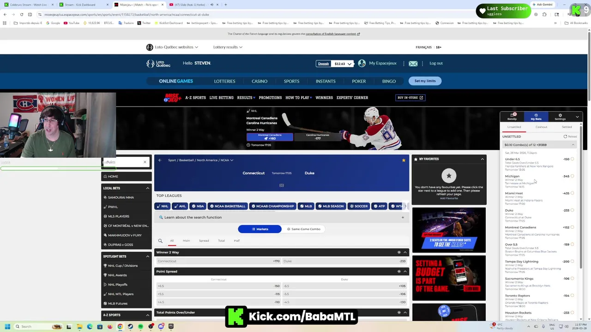Viewport: 591px width, 332px height.
Task: Open HOME in the left sidebar
Action: pos(127,177)
